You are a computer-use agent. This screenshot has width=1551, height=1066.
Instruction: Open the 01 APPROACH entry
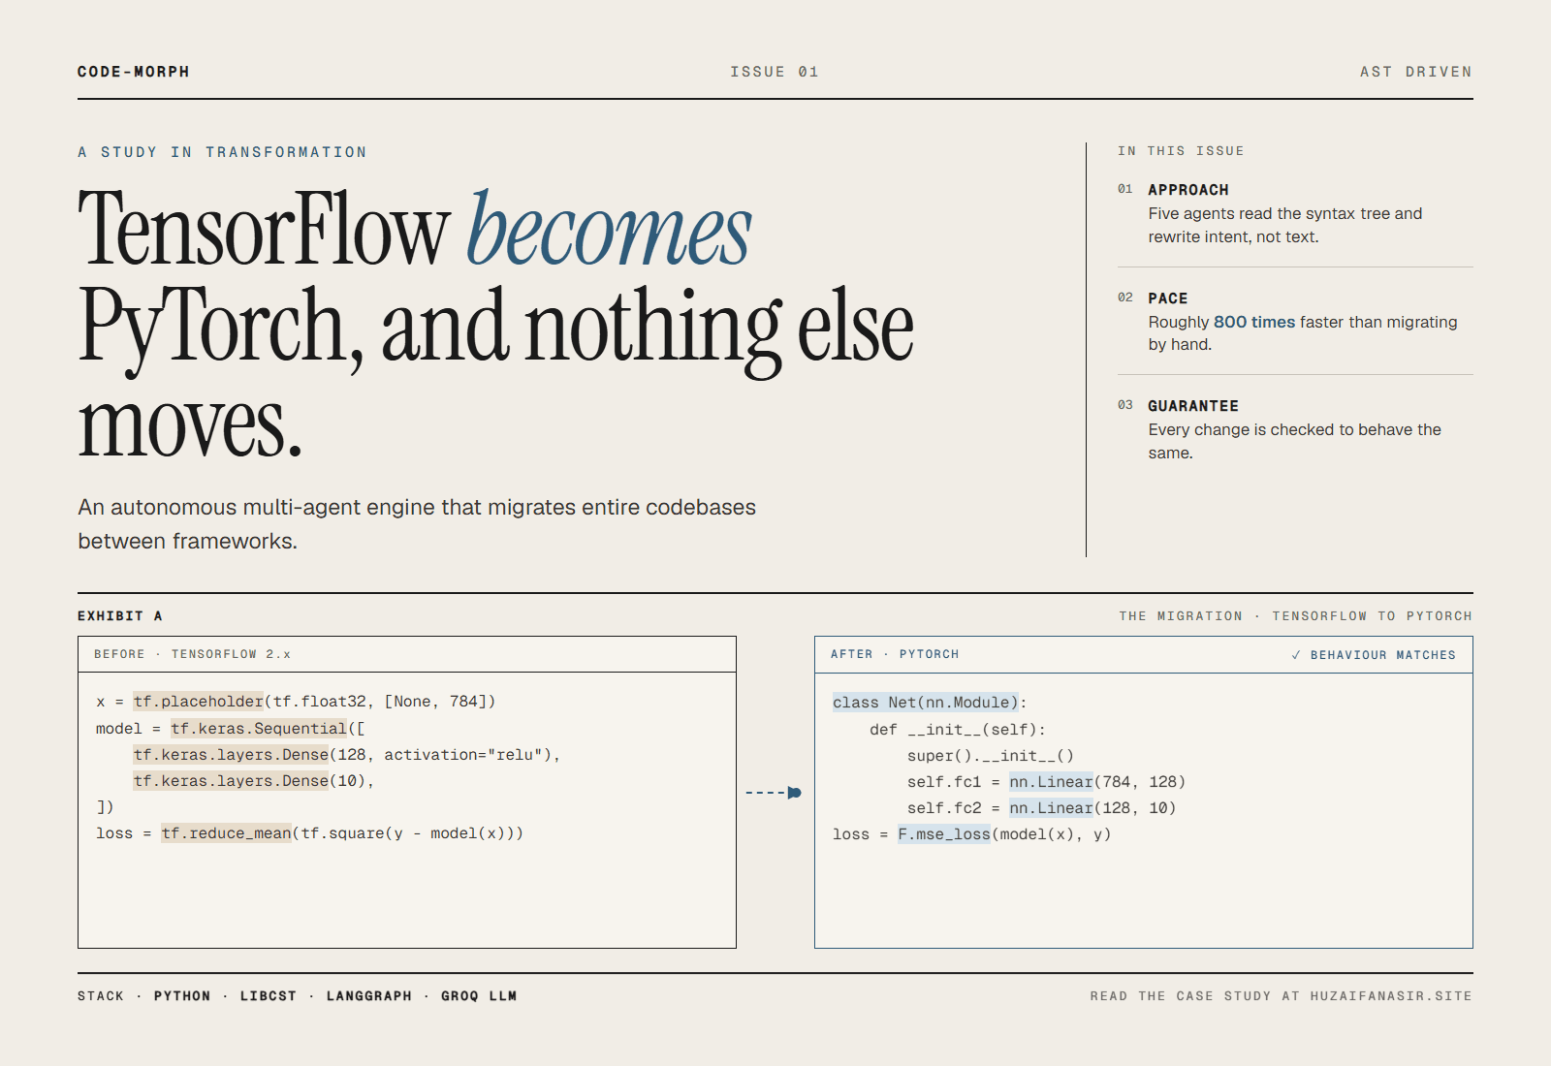pyautogui.click(x=1295, y=213)
